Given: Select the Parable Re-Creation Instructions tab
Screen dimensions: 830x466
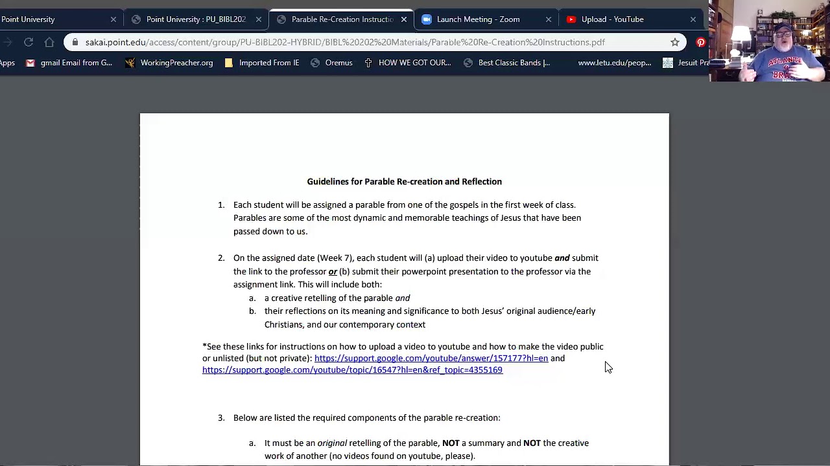Looking at the screenshot, I should [x=342, y=19].
